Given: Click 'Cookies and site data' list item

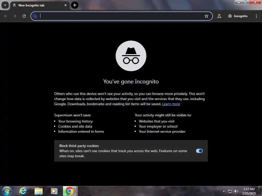Looking at the screenshot, I should [x=75, y=126].
